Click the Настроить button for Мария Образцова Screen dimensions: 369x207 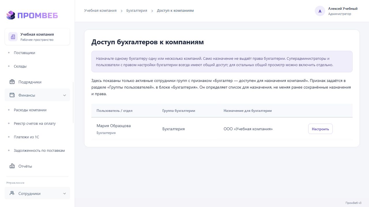click(320, 129)
